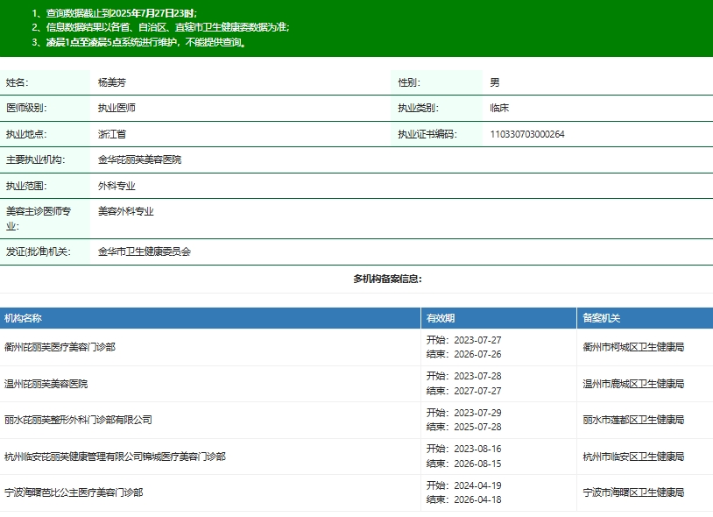Click the 机构名称 column header
This screenshot has width=713, height=517.
[24, 318]
